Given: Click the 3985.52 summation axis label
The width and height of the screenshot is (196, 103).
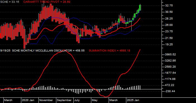Looking at the screenshot, I should 171,55.
